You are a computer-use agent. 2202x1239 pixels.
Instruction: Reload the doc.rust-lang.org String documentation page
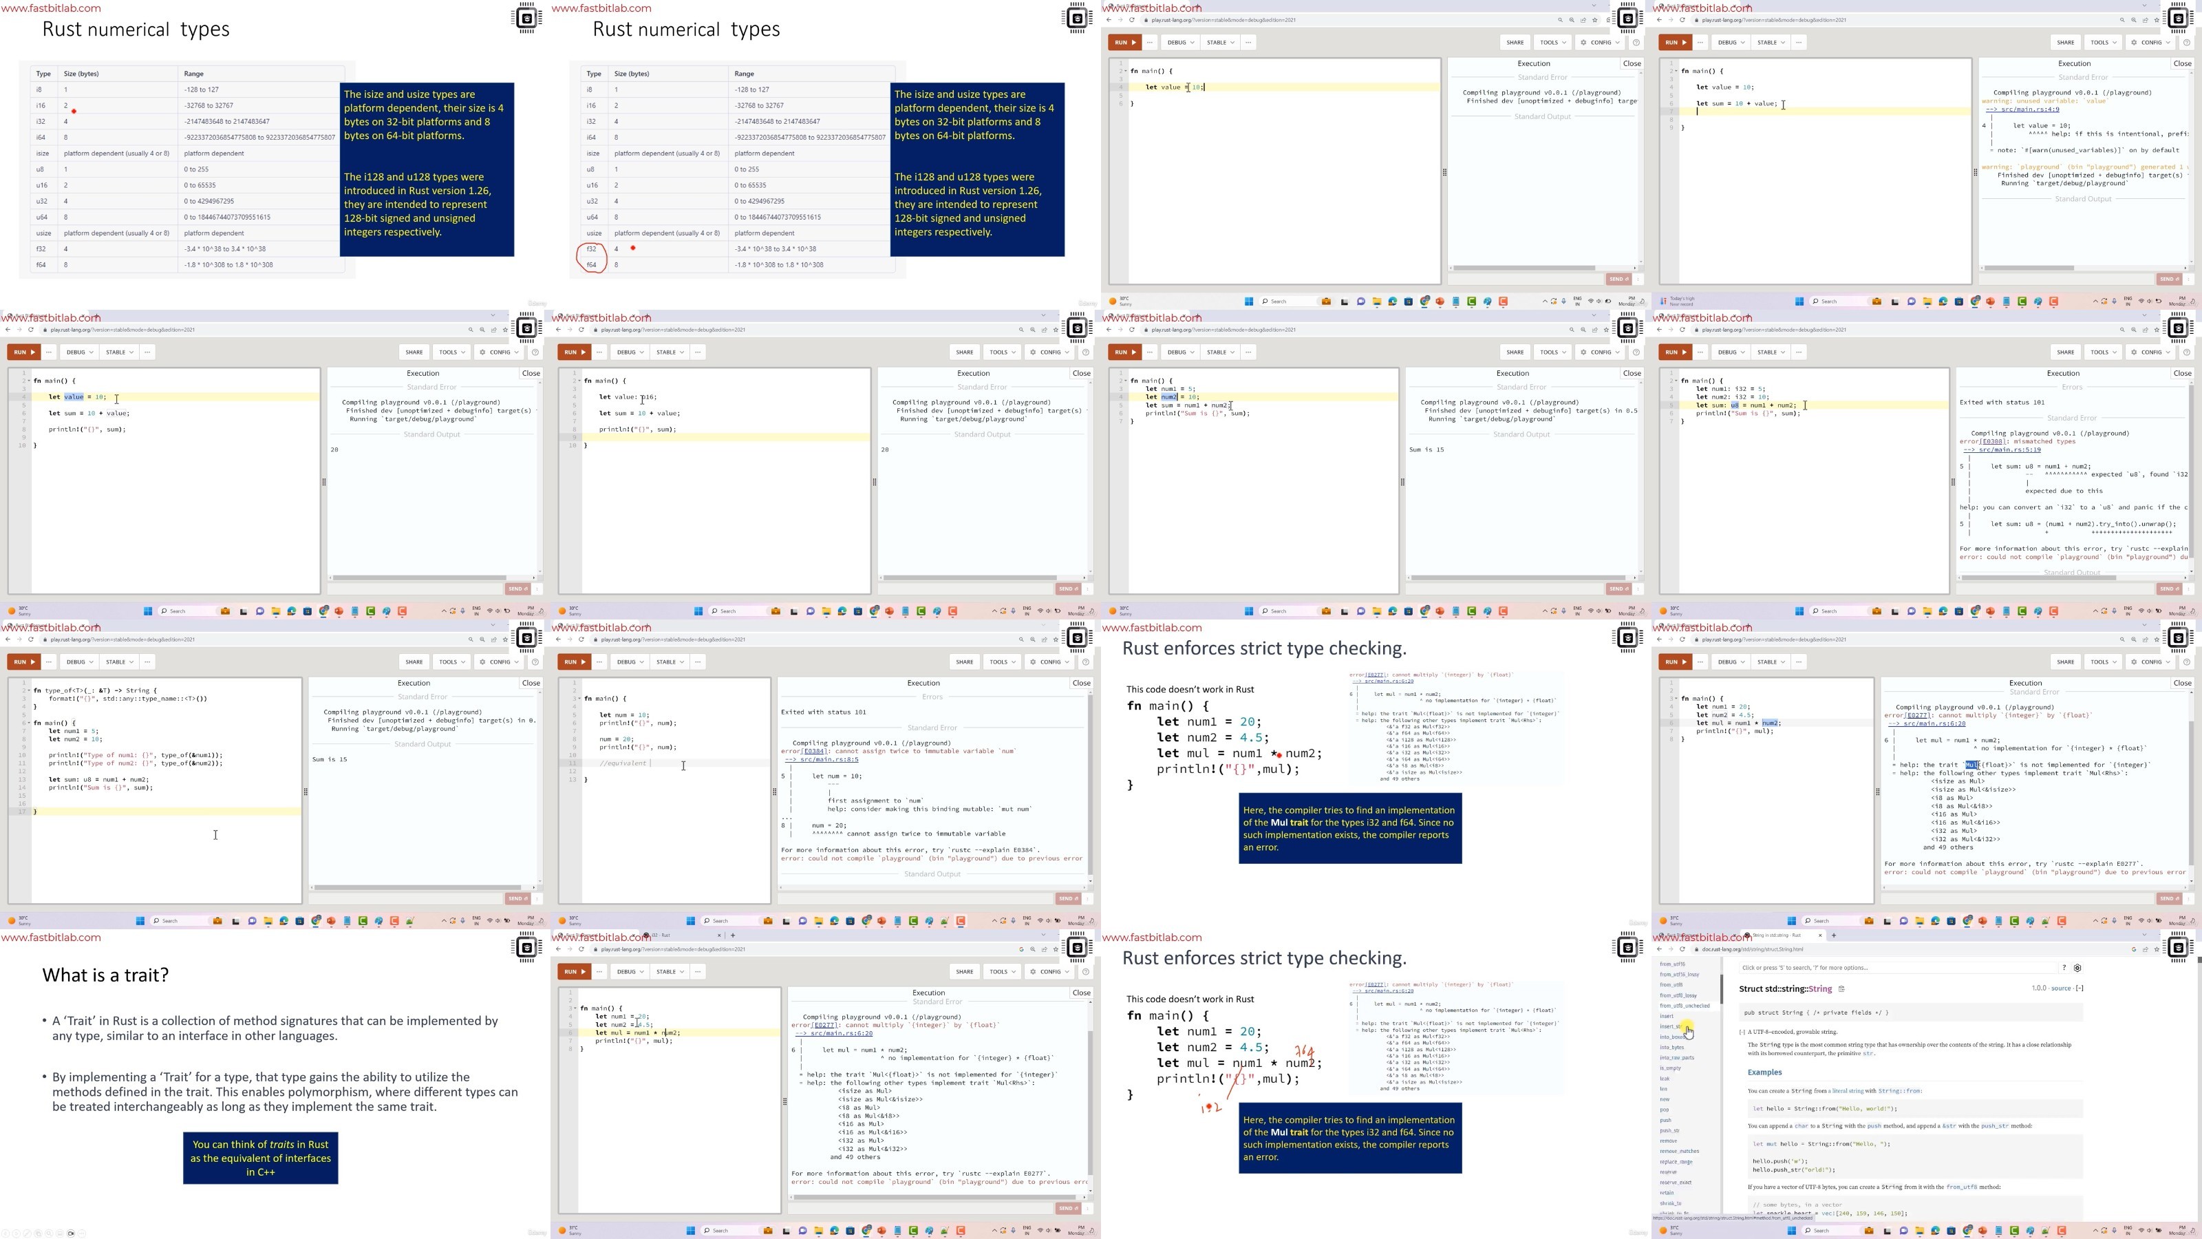click(1682, 949)
